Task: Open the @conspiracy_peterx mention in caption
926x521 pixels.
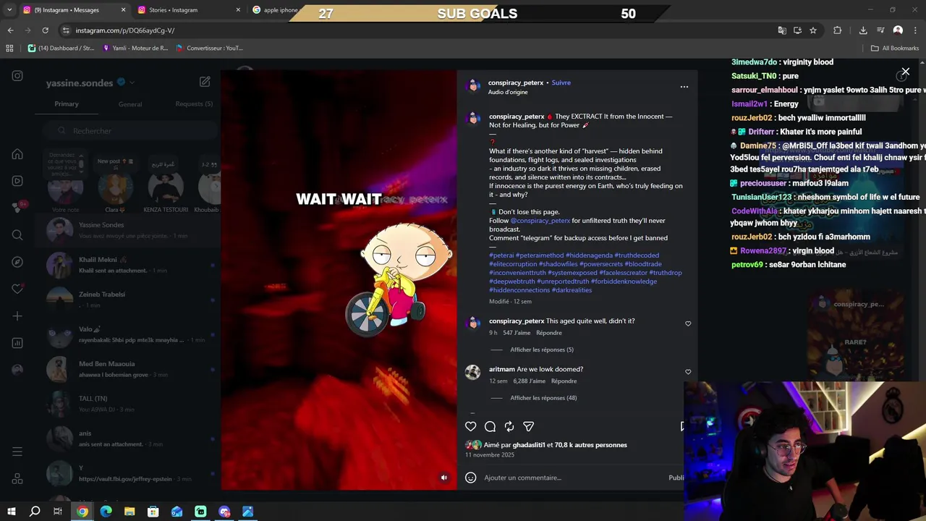Action: (x=540, y=221)
